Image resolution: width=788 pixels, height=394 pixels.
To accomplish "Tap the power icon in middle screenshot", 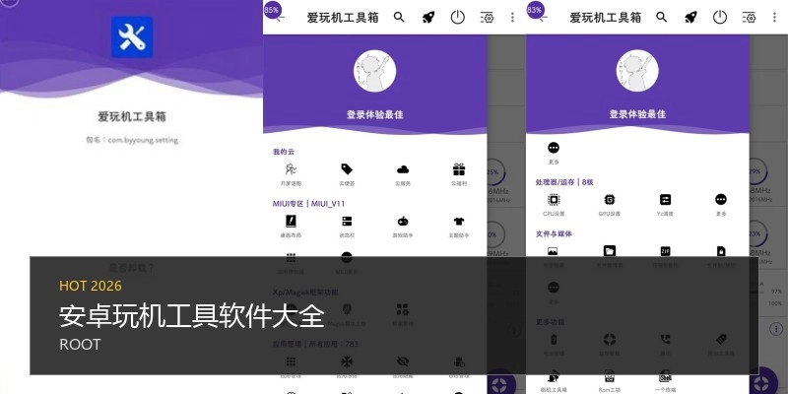I will coord(457,18).
